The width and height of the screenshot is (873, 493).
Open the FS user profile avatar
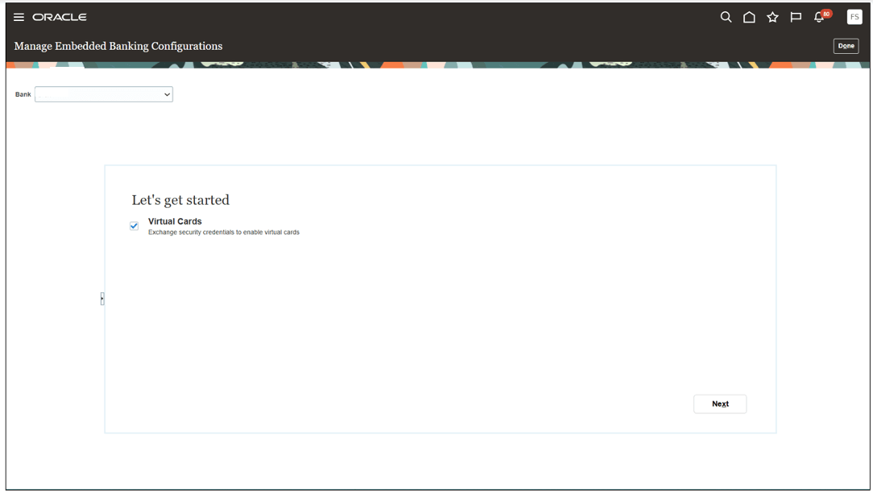pyautogui.click(x=854, y=17)
